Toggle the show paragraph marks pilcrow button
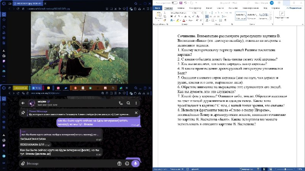 tap(225, 20)
